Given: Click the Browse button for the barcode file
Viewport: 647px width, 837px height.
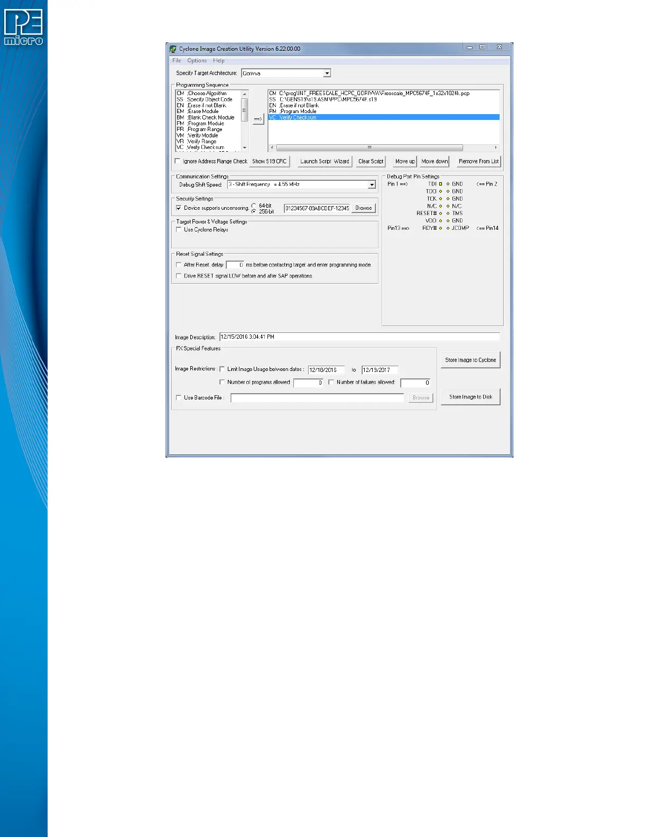Looking at the screenshot, I should click(x=421, y=398).
